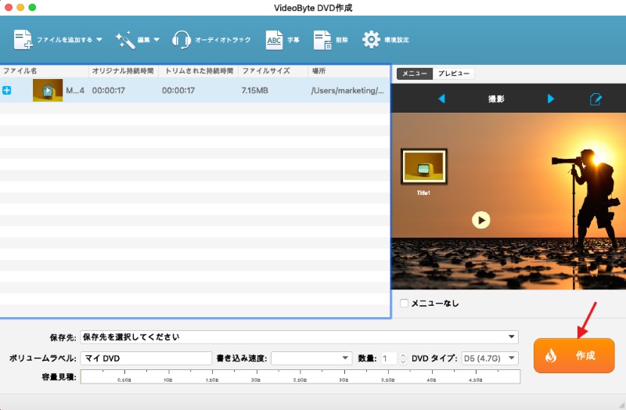626x410 pixels.
Task: Click the edit menu template icon
Action: 595,99
